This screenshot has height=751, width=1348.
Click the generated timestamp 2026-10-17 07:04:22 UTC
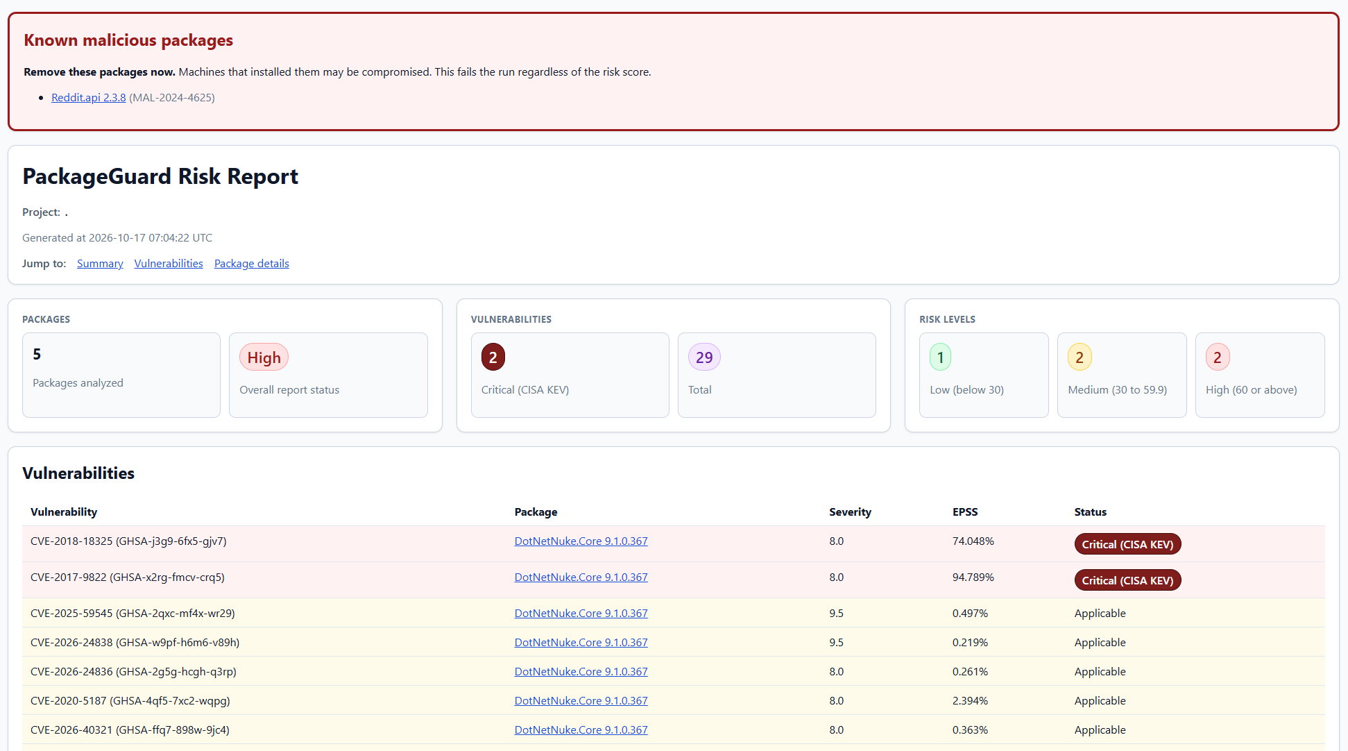tap(151, 238)
